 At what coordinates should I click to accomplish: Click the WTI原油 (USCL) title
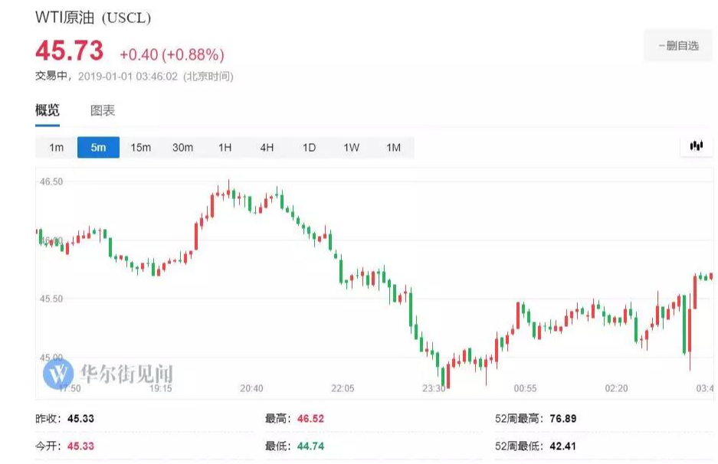click(x=93, y=18)
